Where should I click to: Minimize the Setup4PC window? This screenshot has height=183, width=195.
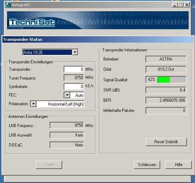(175, 5)
